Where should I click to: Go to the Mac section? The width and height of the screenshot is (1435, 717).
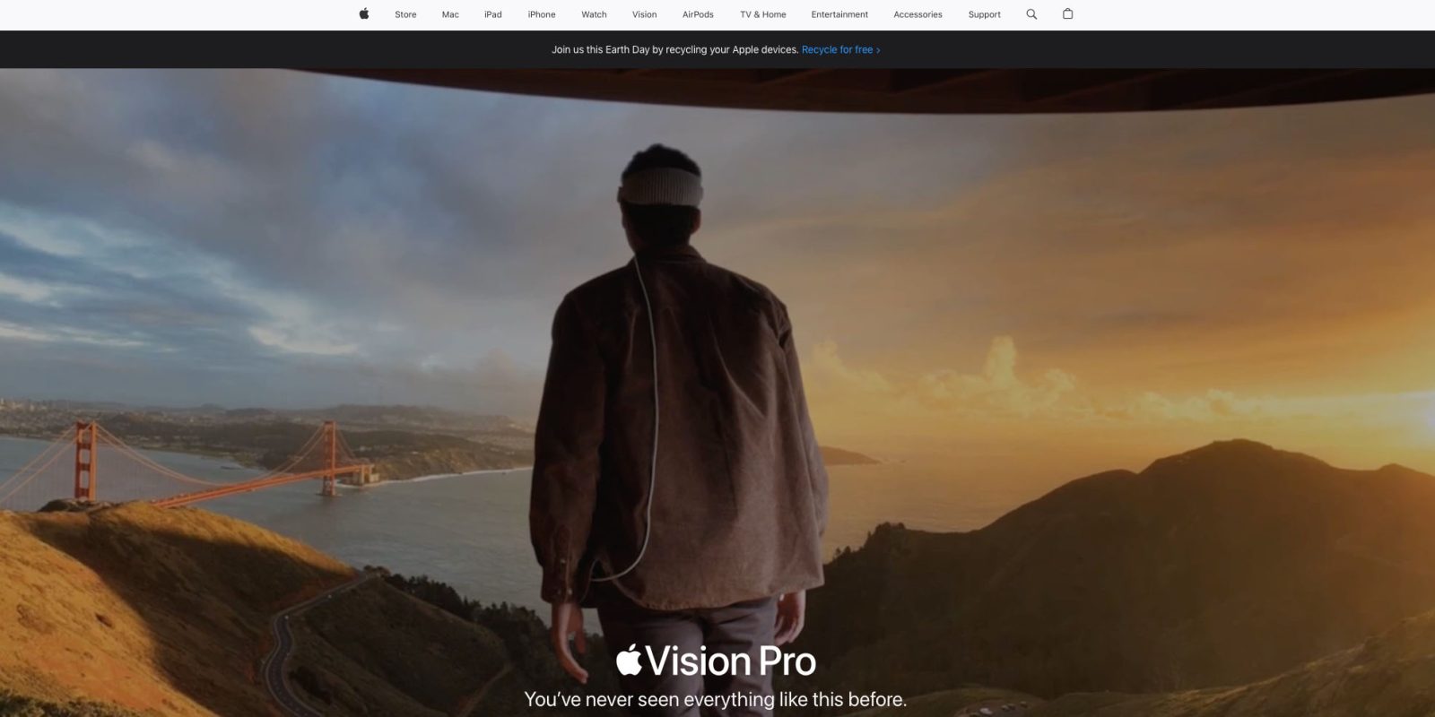coord(450,14)
